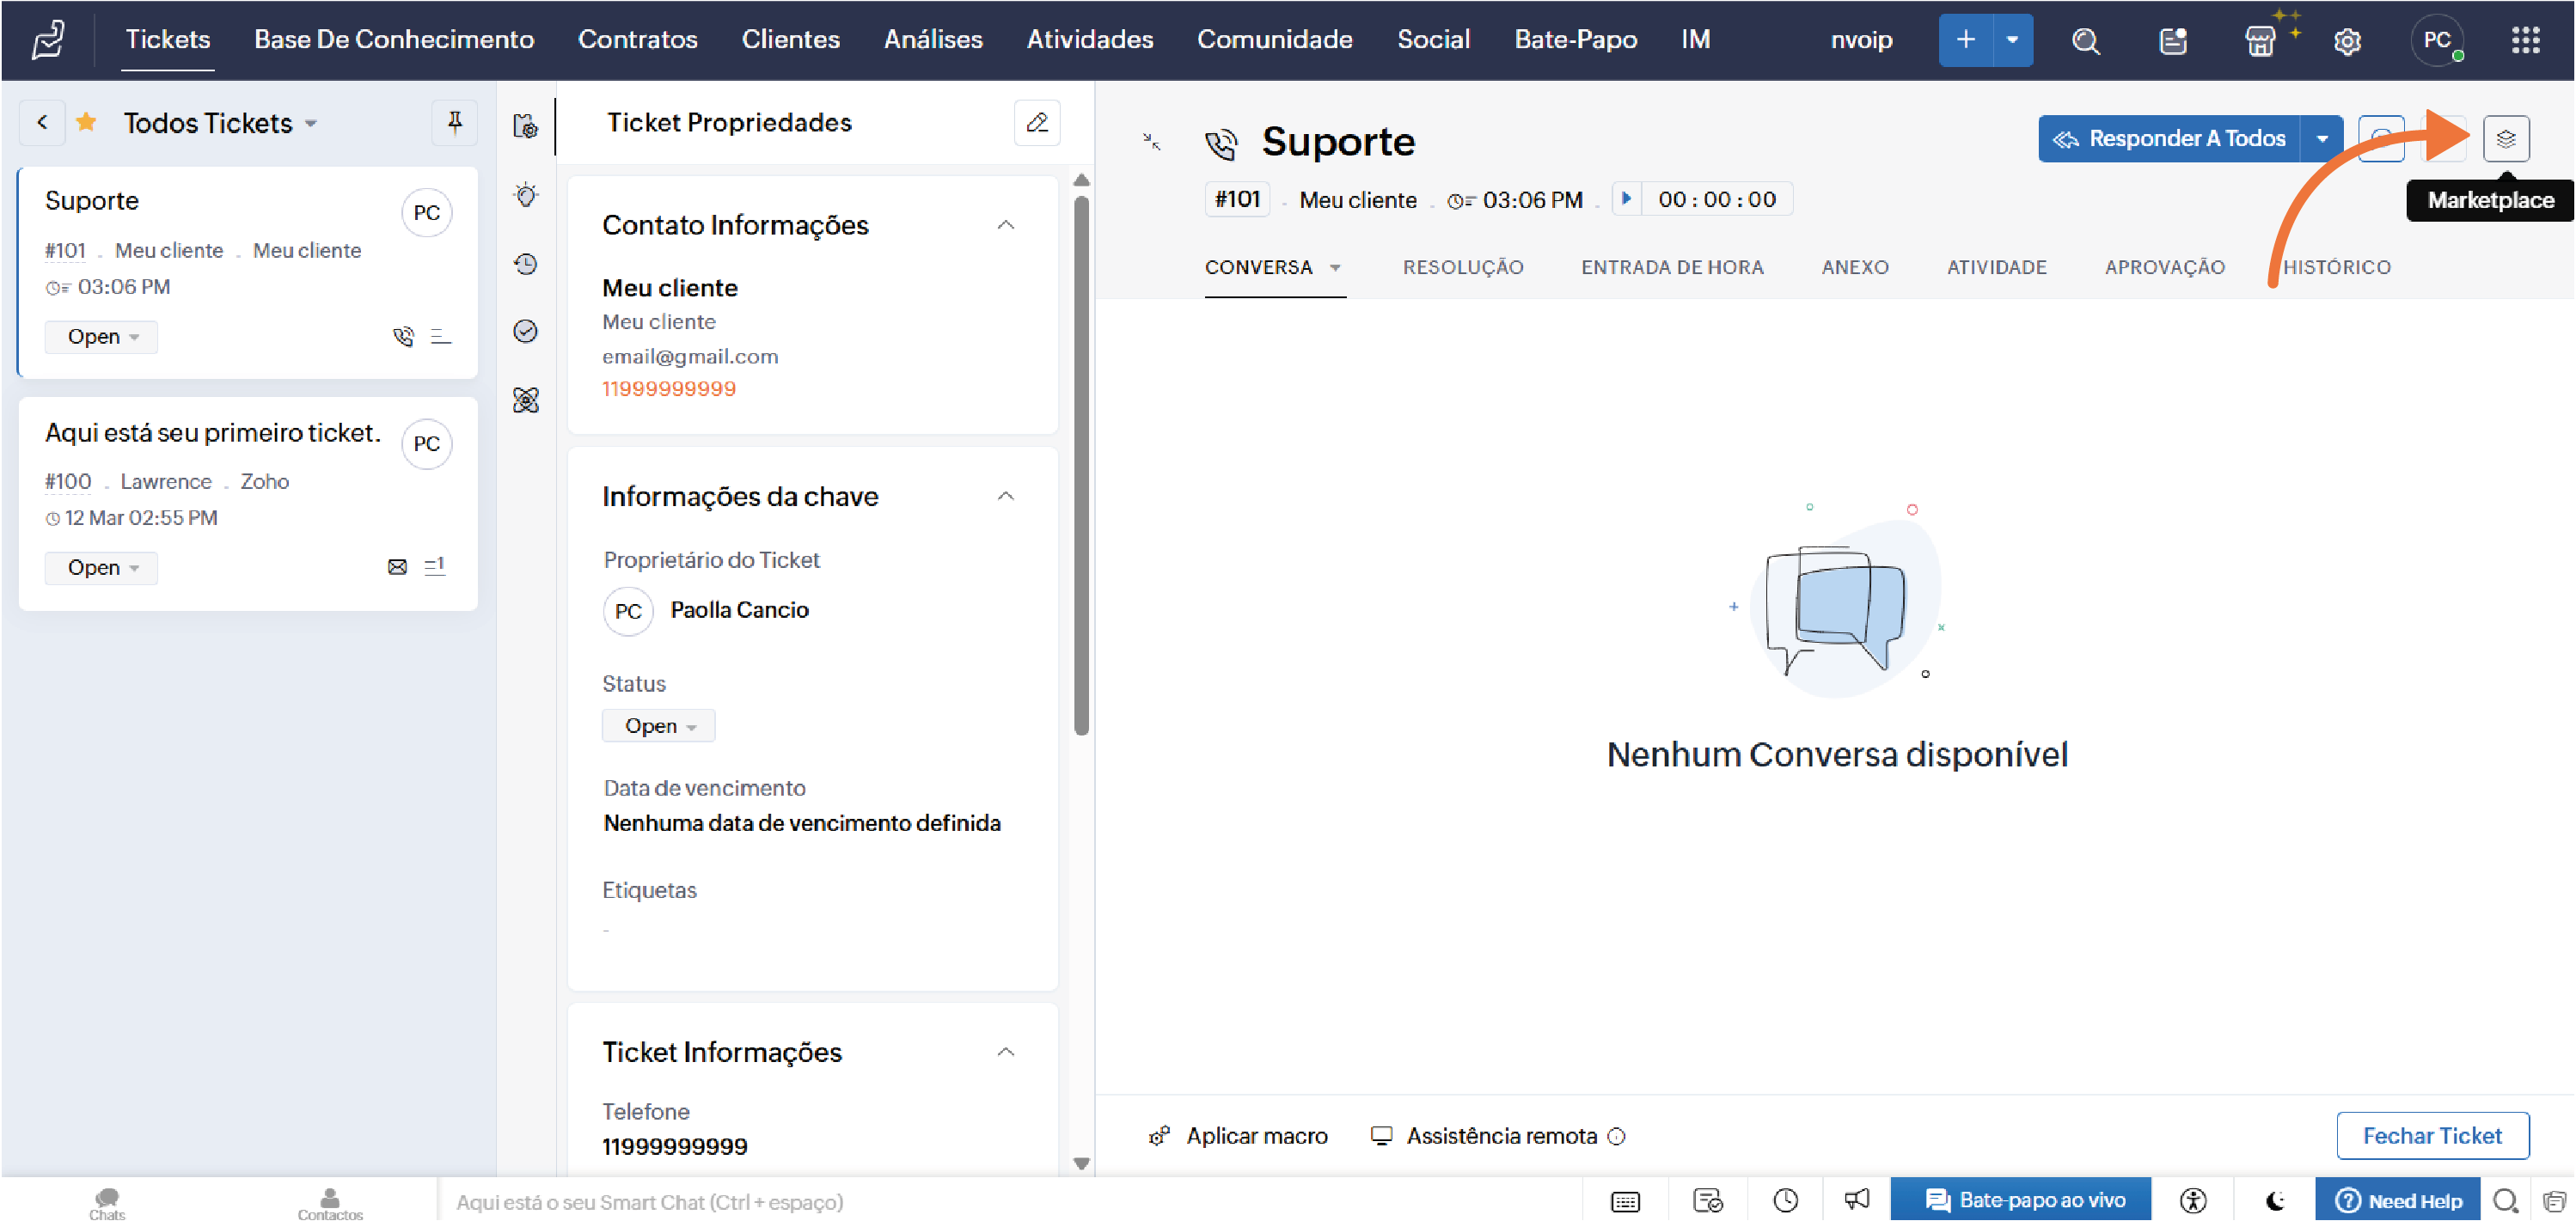Click the orange phone number link
Image resolution: width=2576 pixels, height=1221 pixels.
click(x=669, y=389)
